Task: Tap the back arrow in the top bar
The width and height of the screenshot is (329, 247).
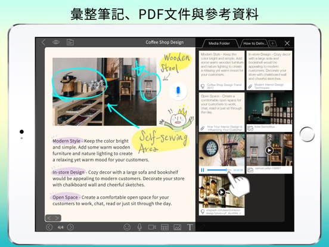Action: pos(44,42)
